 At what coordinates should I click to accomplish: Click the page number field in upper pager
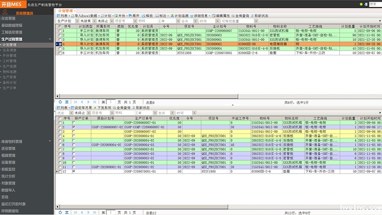point(110,102)
